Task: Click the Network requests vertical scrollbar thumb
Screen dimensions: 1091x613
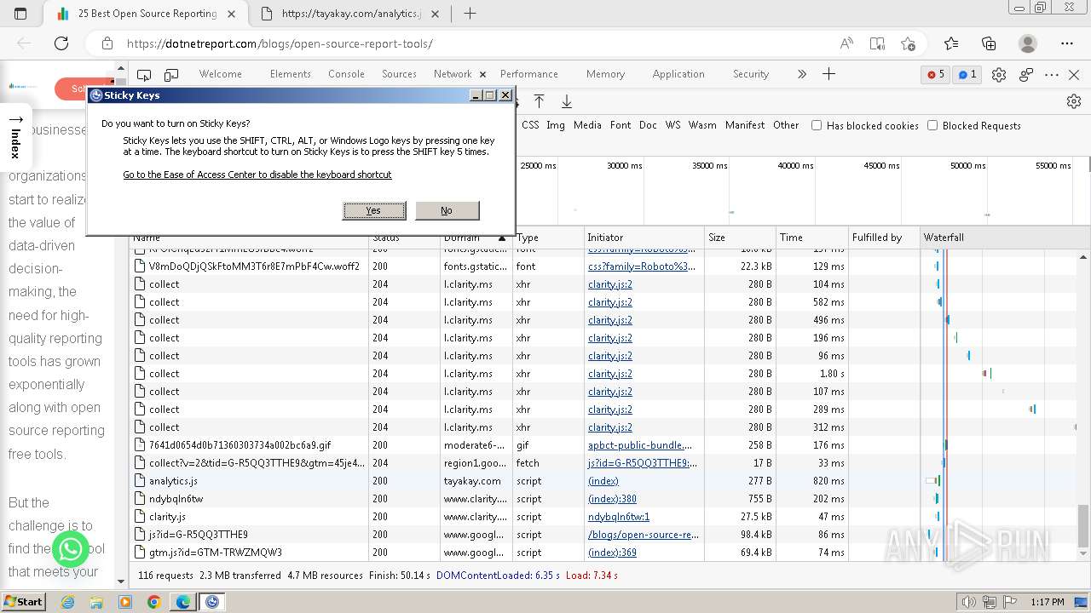Action: [x=1083, y=525]
